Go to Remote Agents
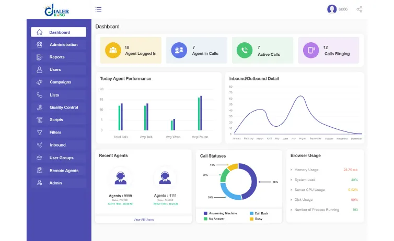 pyautogui.click(x=59, y=170)
